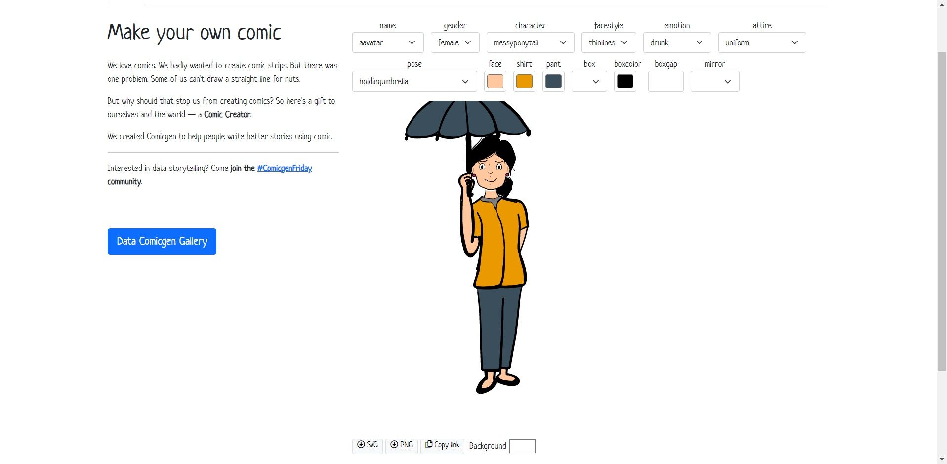Click the boxgap input field

[666, 82]
